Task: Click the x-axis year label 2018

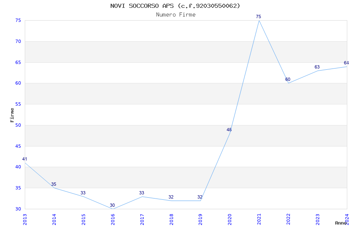Action: coord(171,220)
